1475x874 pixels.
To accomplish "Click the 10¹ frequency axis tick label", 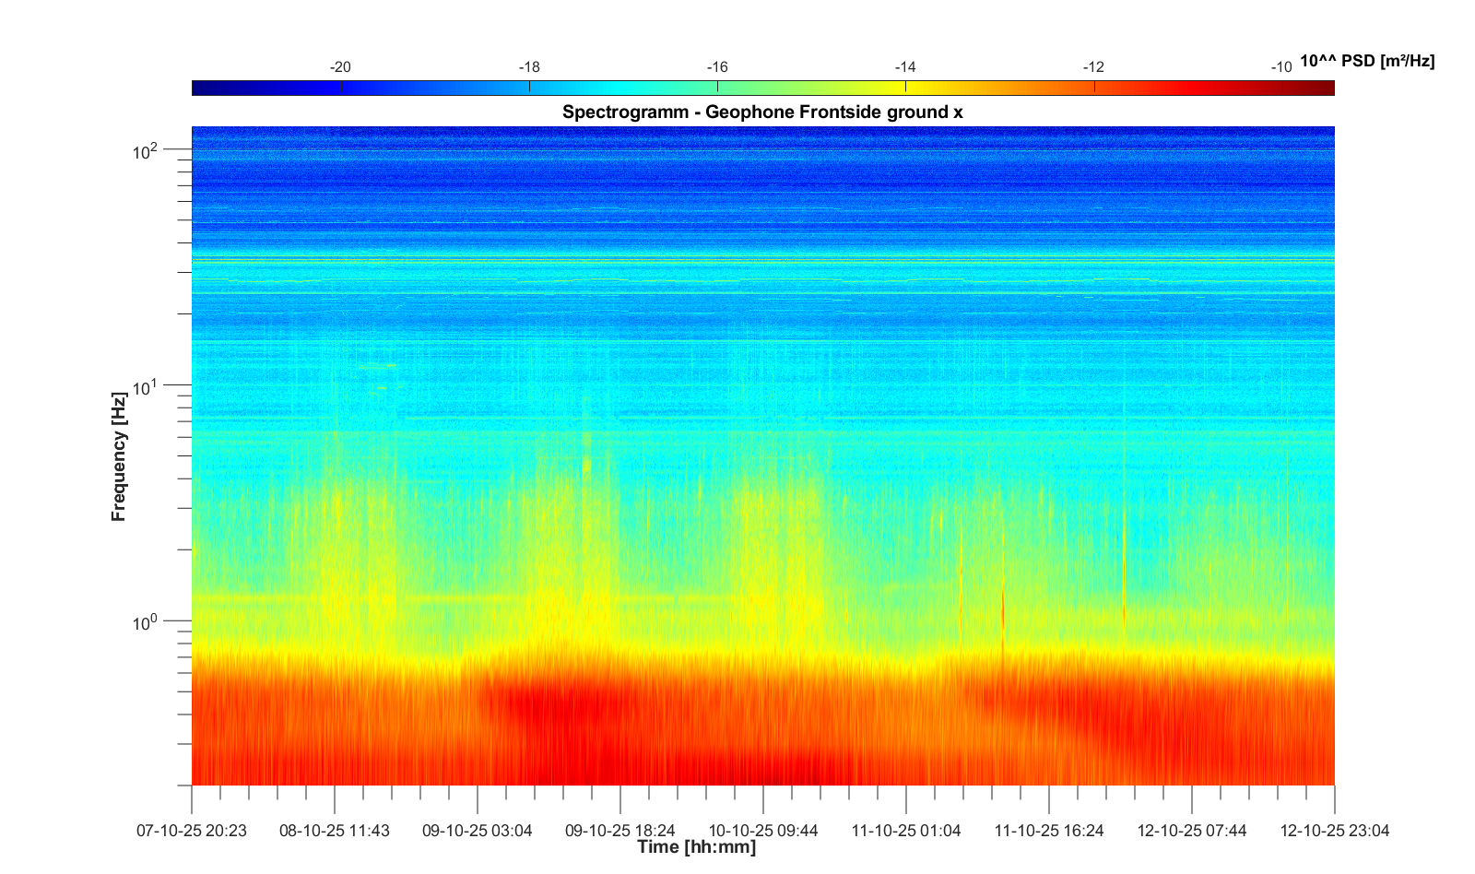I will tap(146, 387).
